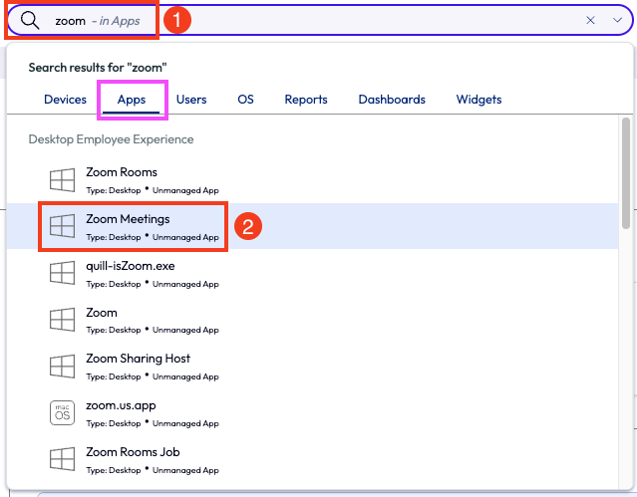Clear the search with the X icon

point(590,20)
